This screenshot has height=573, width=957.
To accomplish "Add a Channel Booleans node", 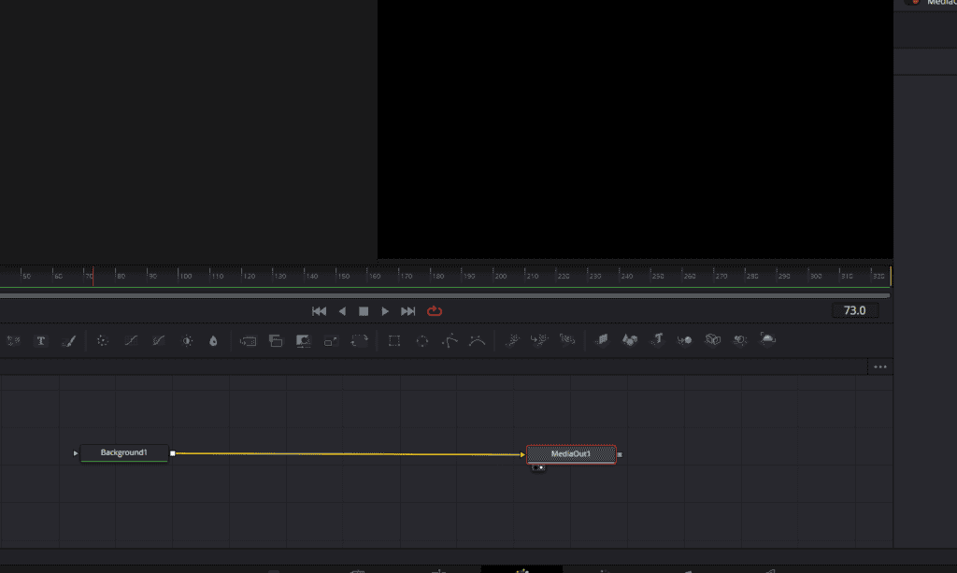I will (276, 340).
